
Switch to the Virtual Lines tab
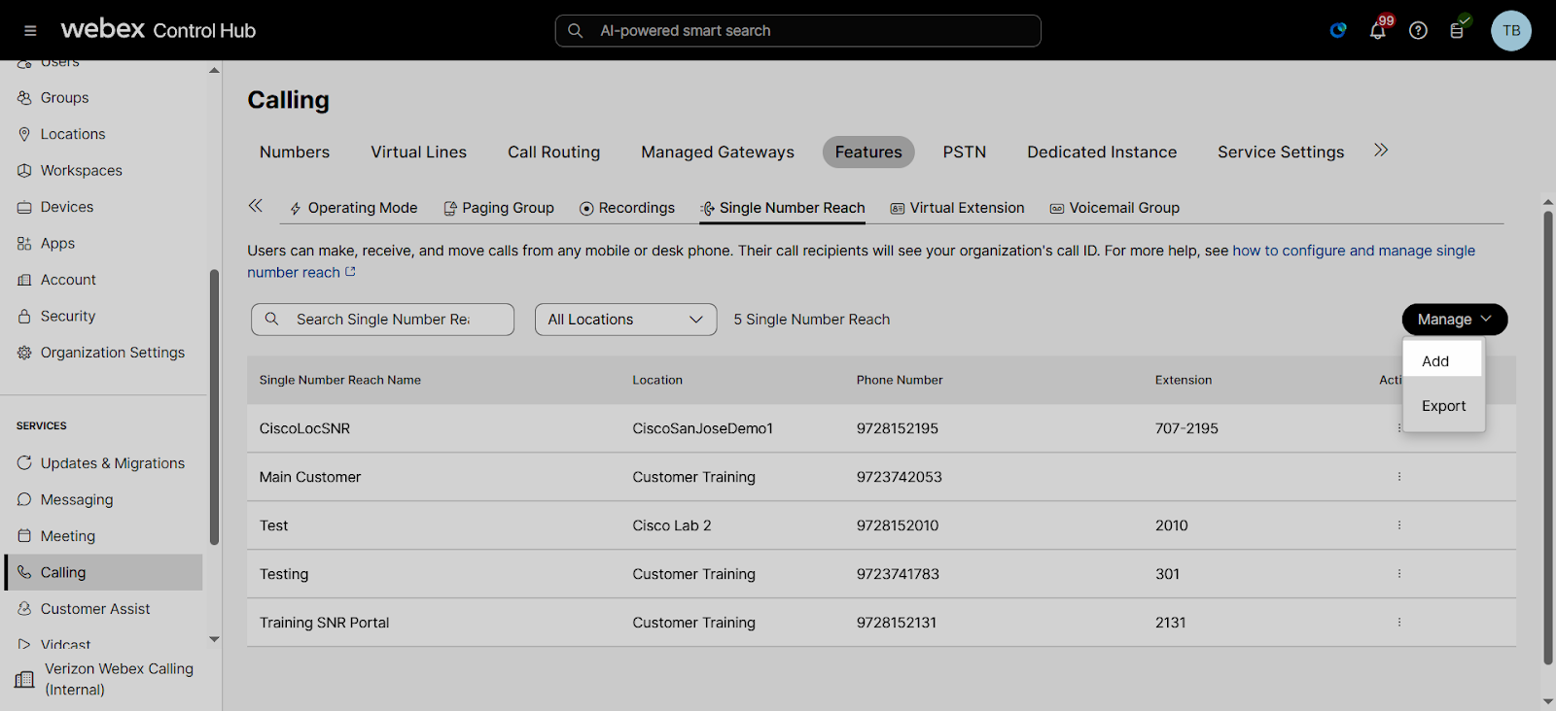coord(418,152)
